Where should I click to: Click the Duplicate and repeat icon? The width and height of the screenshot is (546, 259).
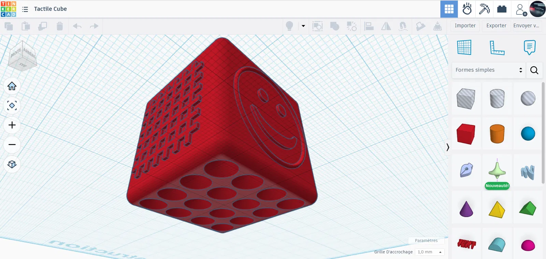[x=42, y=26]
